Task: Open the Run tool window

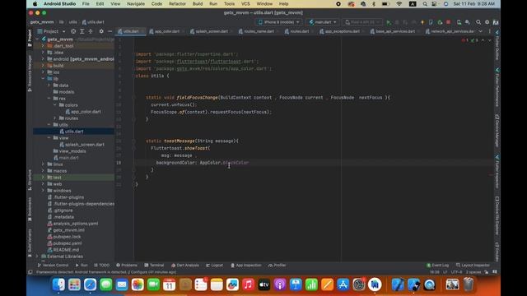Action: point(82,265)
